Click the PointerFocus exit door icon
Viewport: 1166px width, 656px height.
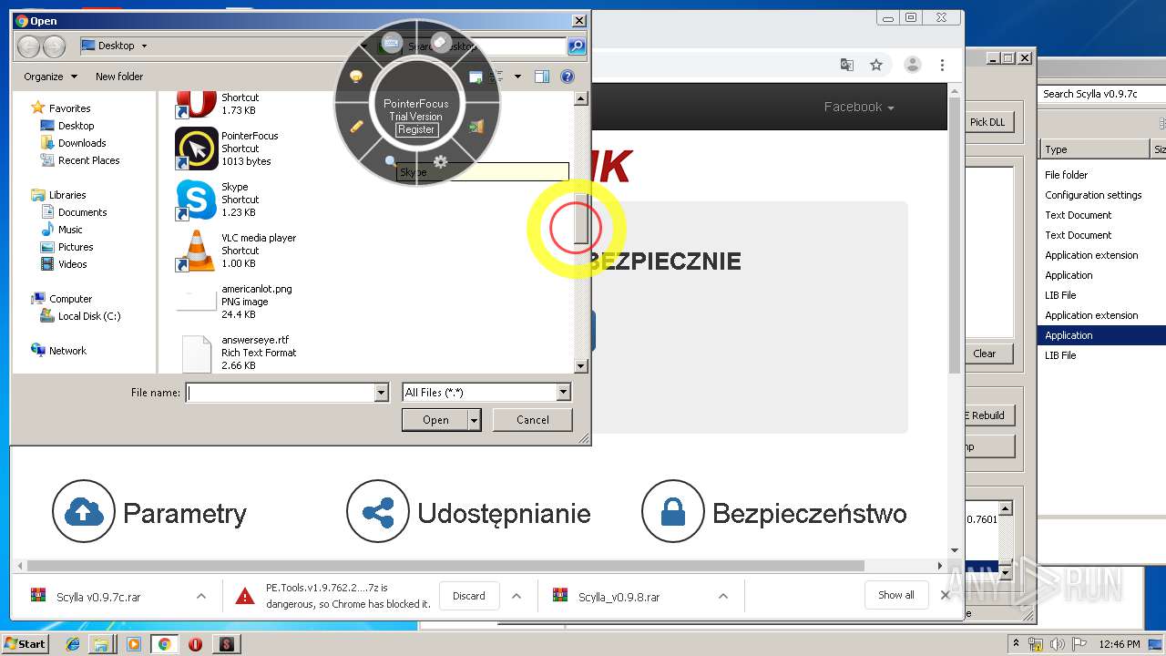(476, 127)
